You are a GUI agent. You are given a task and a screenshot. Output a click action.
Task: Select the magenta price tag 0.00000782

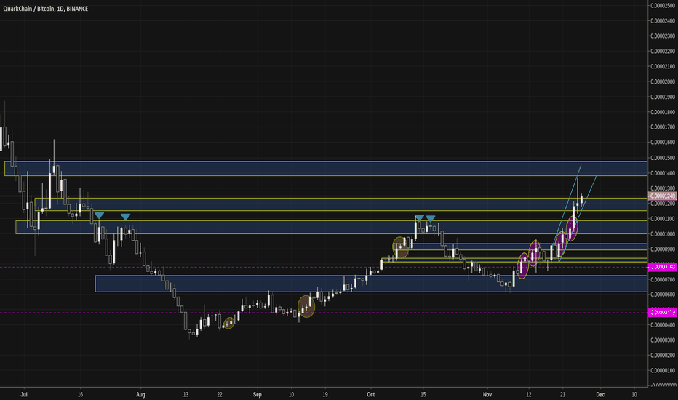(662, 267)
